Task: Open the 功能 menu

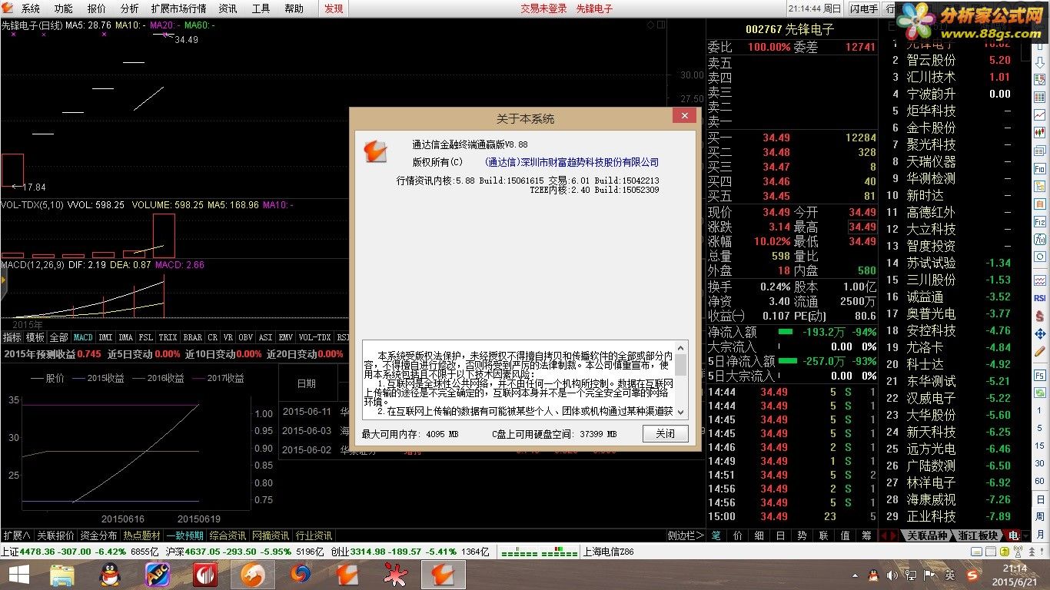Action: pyautogui.click(x=64, y=8)
